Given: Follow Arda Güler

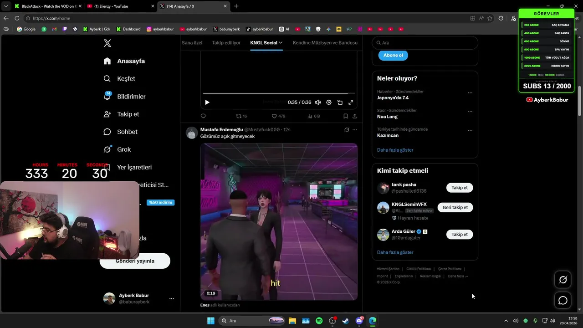Looking at the screenshot, I should click(460, 234).
